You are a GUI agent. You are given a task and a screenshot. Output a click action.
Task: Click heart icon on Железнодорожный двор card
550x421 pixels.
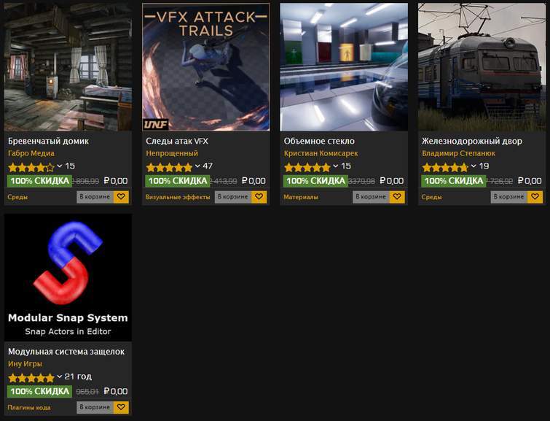point(535,197)
